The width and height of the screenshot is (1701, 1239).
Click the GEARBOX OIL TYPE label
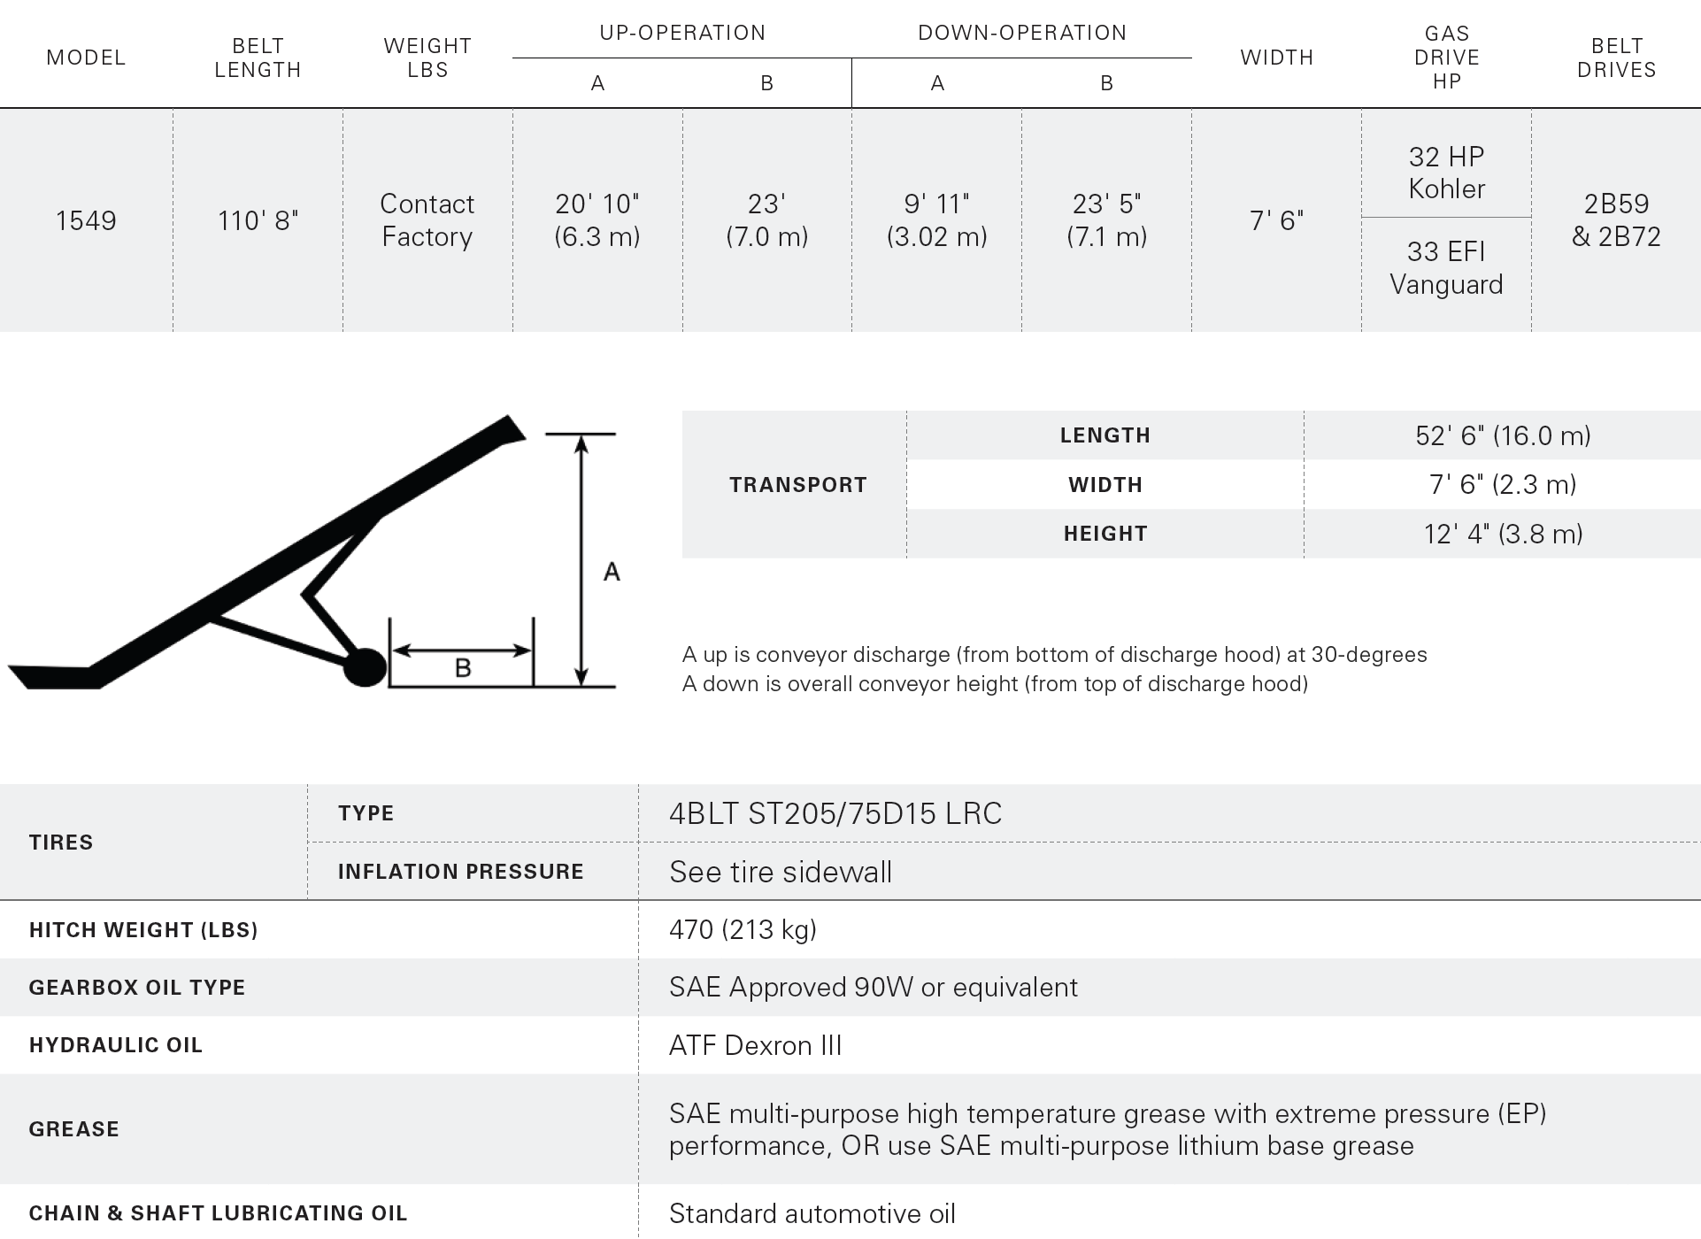137,988
